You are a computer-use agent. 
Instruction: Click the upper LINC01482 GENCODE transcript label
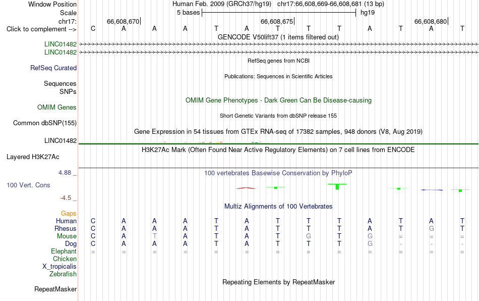coord(61,44)
